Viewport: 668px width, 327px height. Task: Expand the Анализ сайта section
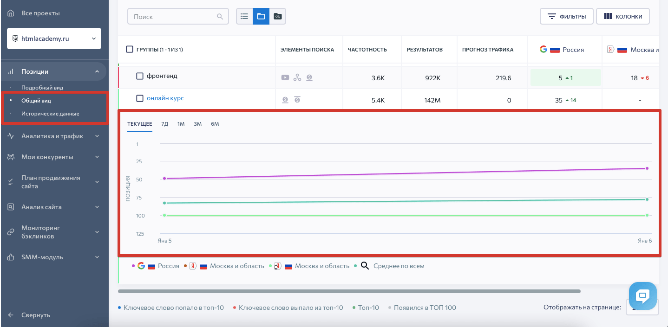97,207
